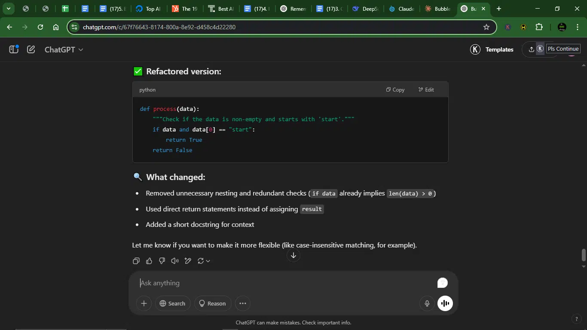Edit the Python code block
Viewport: 587px width, 330px height.
[426, 90]
